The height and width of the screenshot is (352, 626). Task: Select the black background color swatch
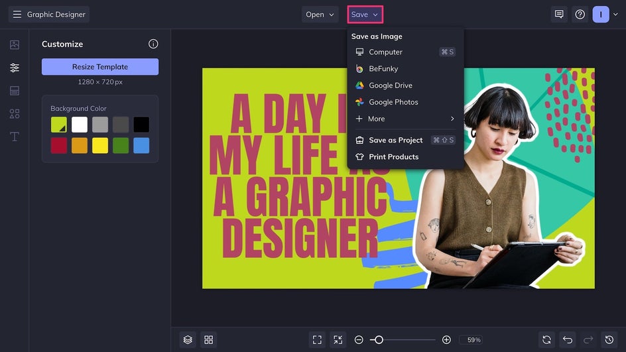pos(141,125)
